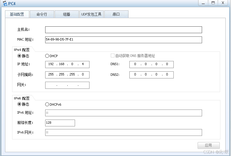Toggle 自动获取 DNS 服务器地址 checkbox
The height and width of the screenshot is (156, 231).
(x=113, y=55)
